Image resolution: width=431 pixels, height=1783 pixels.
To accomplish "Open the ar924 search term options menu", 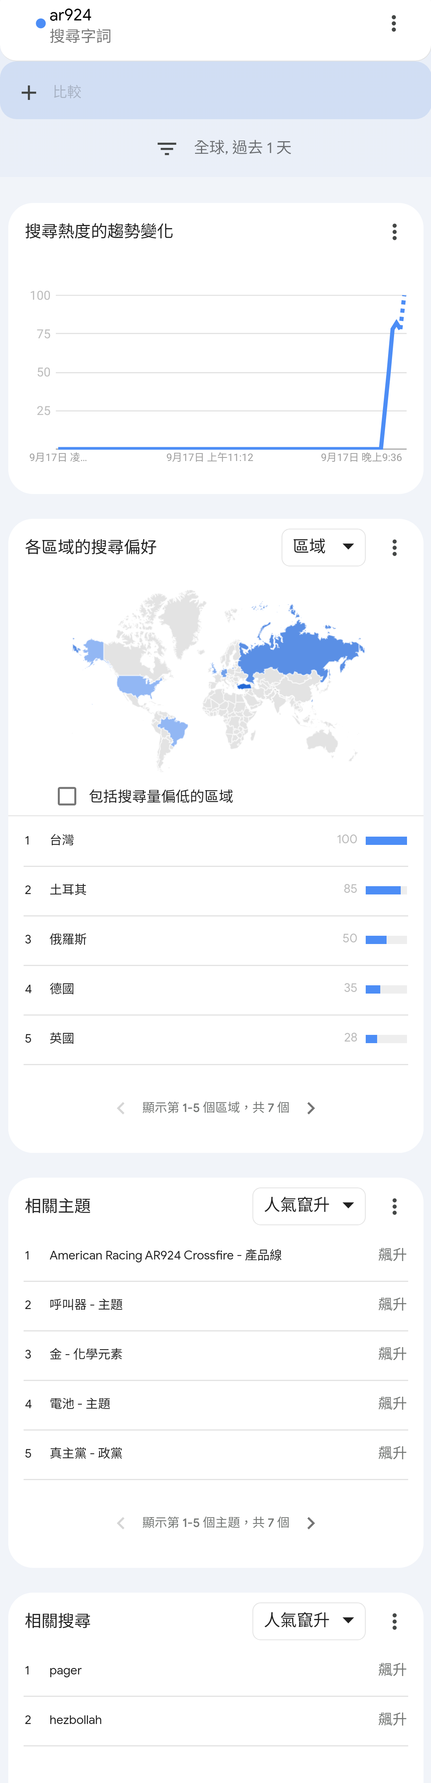I will [x=394, y=24].
